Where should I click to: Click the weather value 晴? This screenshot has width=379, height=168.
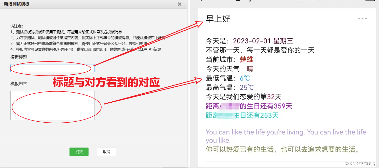(x=250, y=69)
